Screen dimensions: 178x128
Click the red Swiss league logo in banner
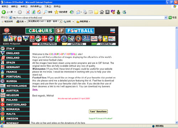(44, 38)
